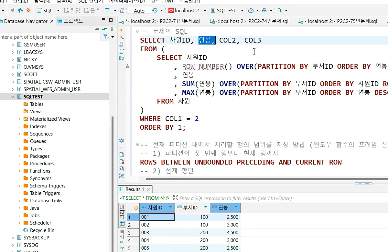
Task: Click the transaction log clock icon
Action: click(x=155, y=10)
